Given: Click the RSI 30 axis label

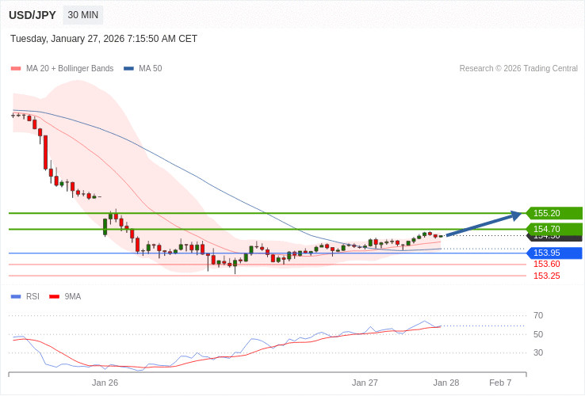Looking at the screenshot, I should tap(538, 352).
